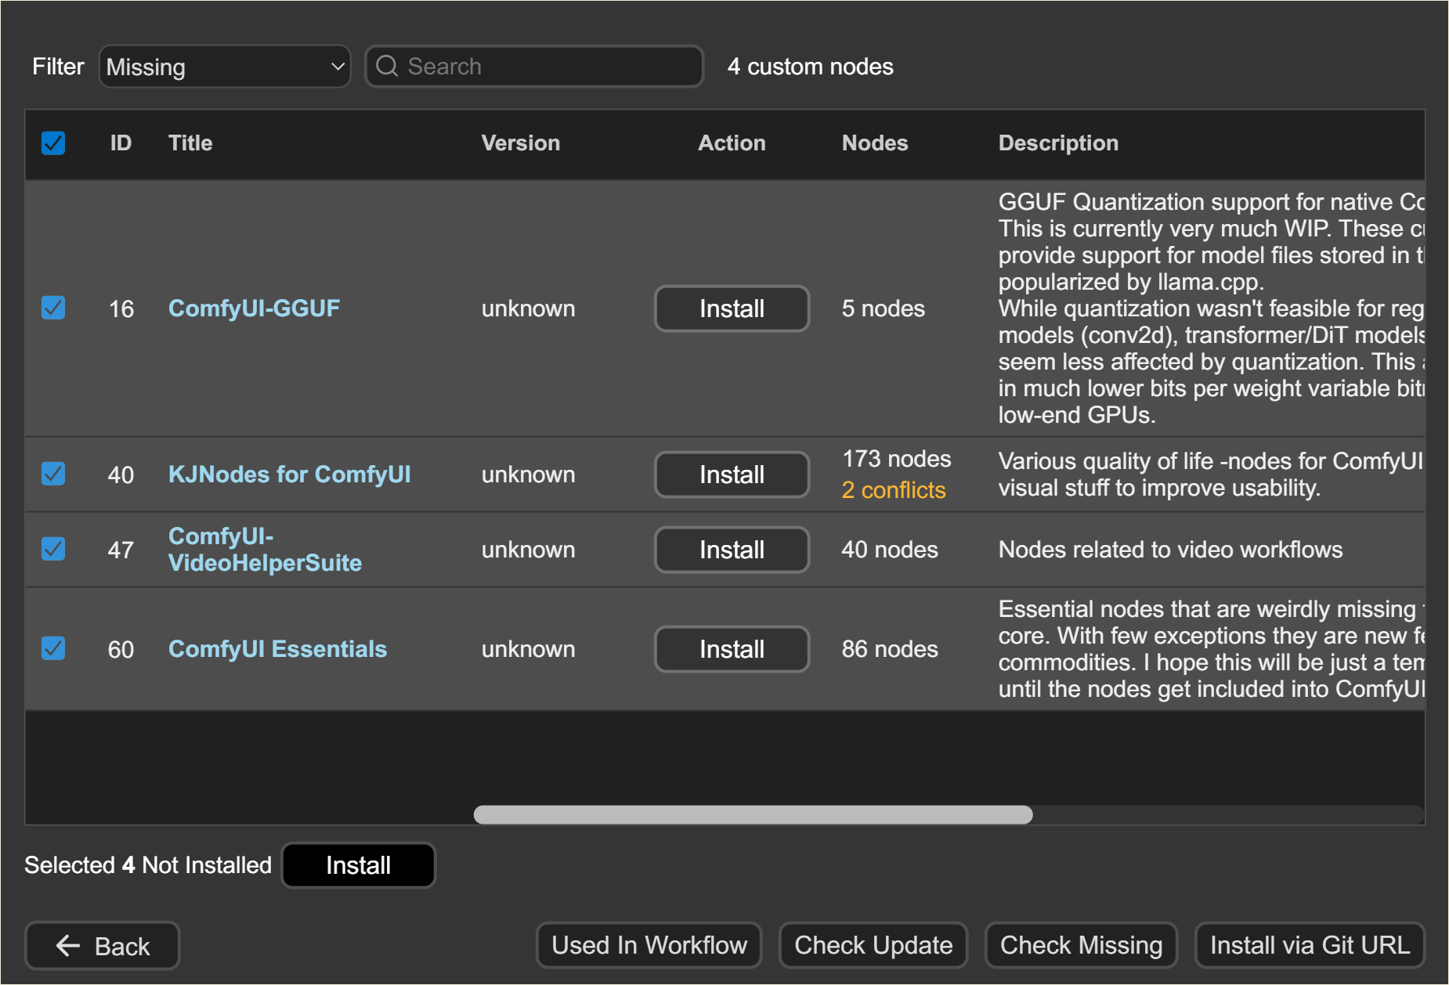
Task: Click the ID cell '16'
Action: point(121,308)
